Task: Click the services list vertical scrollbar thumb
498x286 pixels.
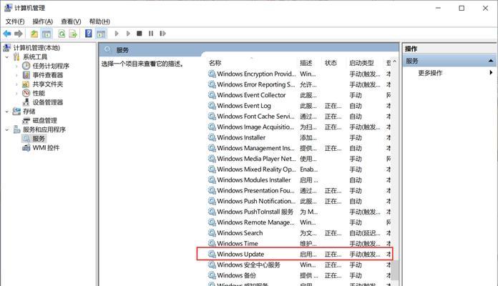Action: [395, 270]
